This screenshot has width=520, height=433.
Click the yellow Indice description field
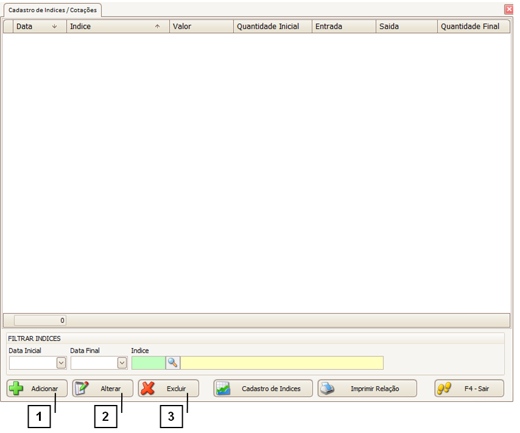[x=281, y=363]
